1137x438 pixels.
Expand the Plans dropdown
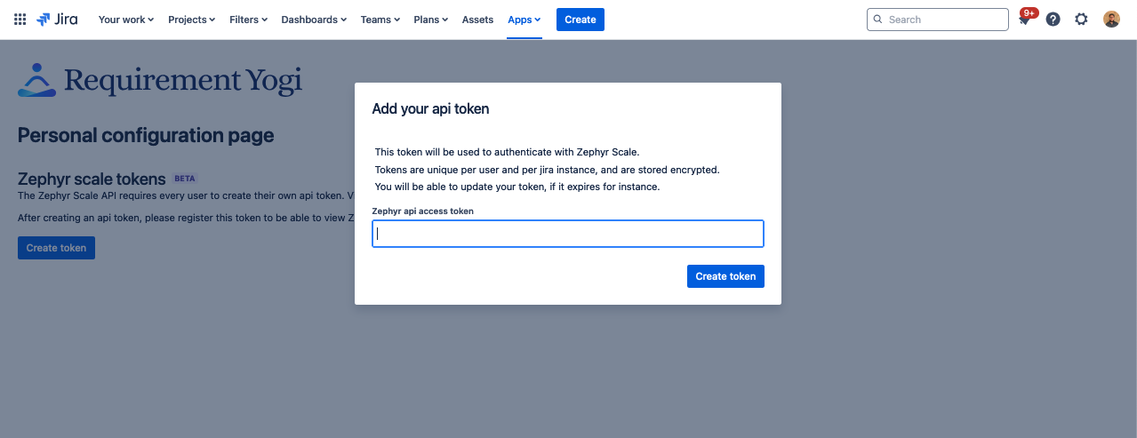click(x=430, y=20)
